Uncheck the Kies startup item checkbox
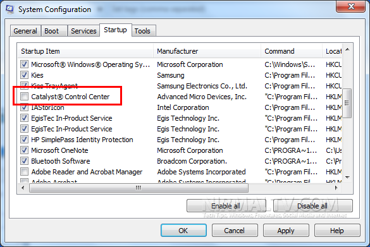Image resolution: width=370 pixels, height=247 pixels. click(x=24, y=75)
